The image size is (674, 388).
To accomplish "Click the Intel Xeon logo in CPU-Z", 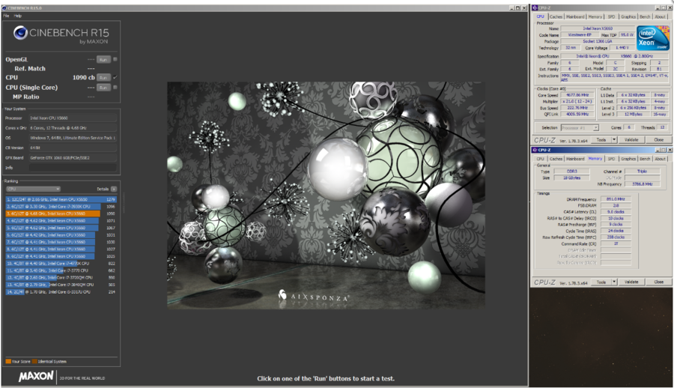I will (652, 38).
